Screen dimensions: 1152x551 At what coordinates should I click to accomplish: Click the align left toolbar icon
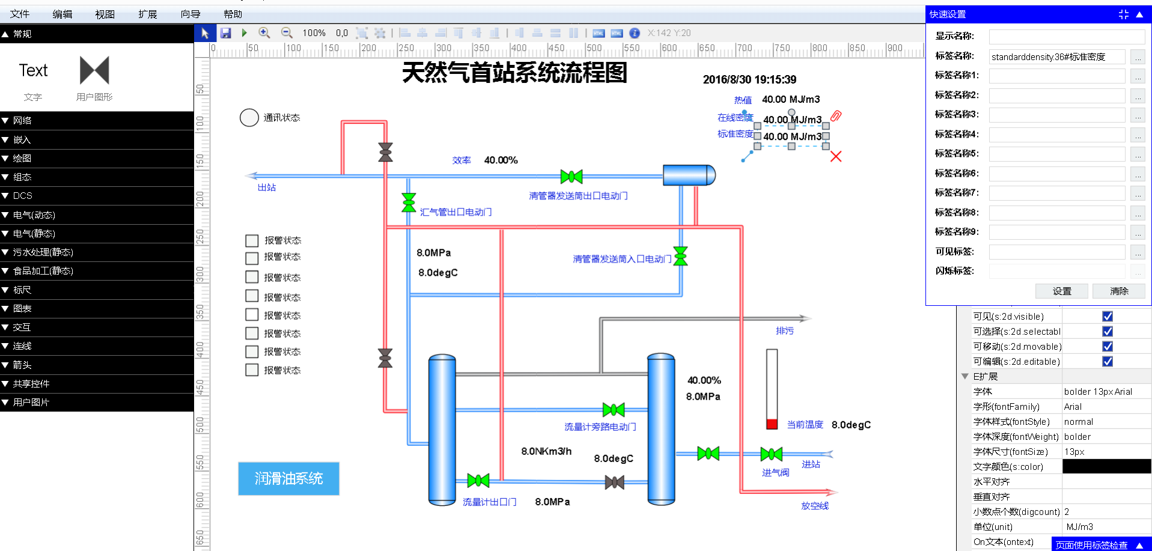(405, 33)
